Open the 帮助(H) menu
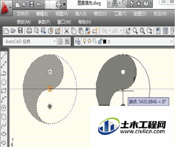175x147 pixels. pyautogui.click(x=85, y=22)
